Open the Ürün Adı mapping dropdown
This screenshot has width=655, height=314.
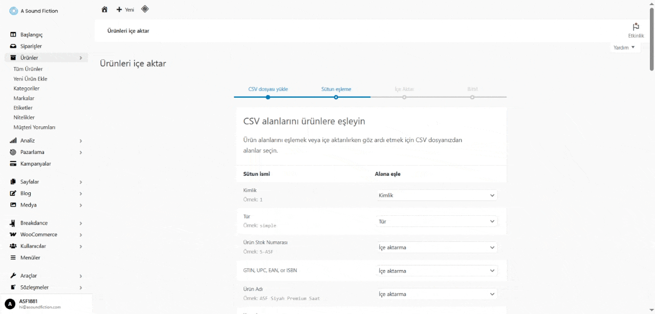436,294
